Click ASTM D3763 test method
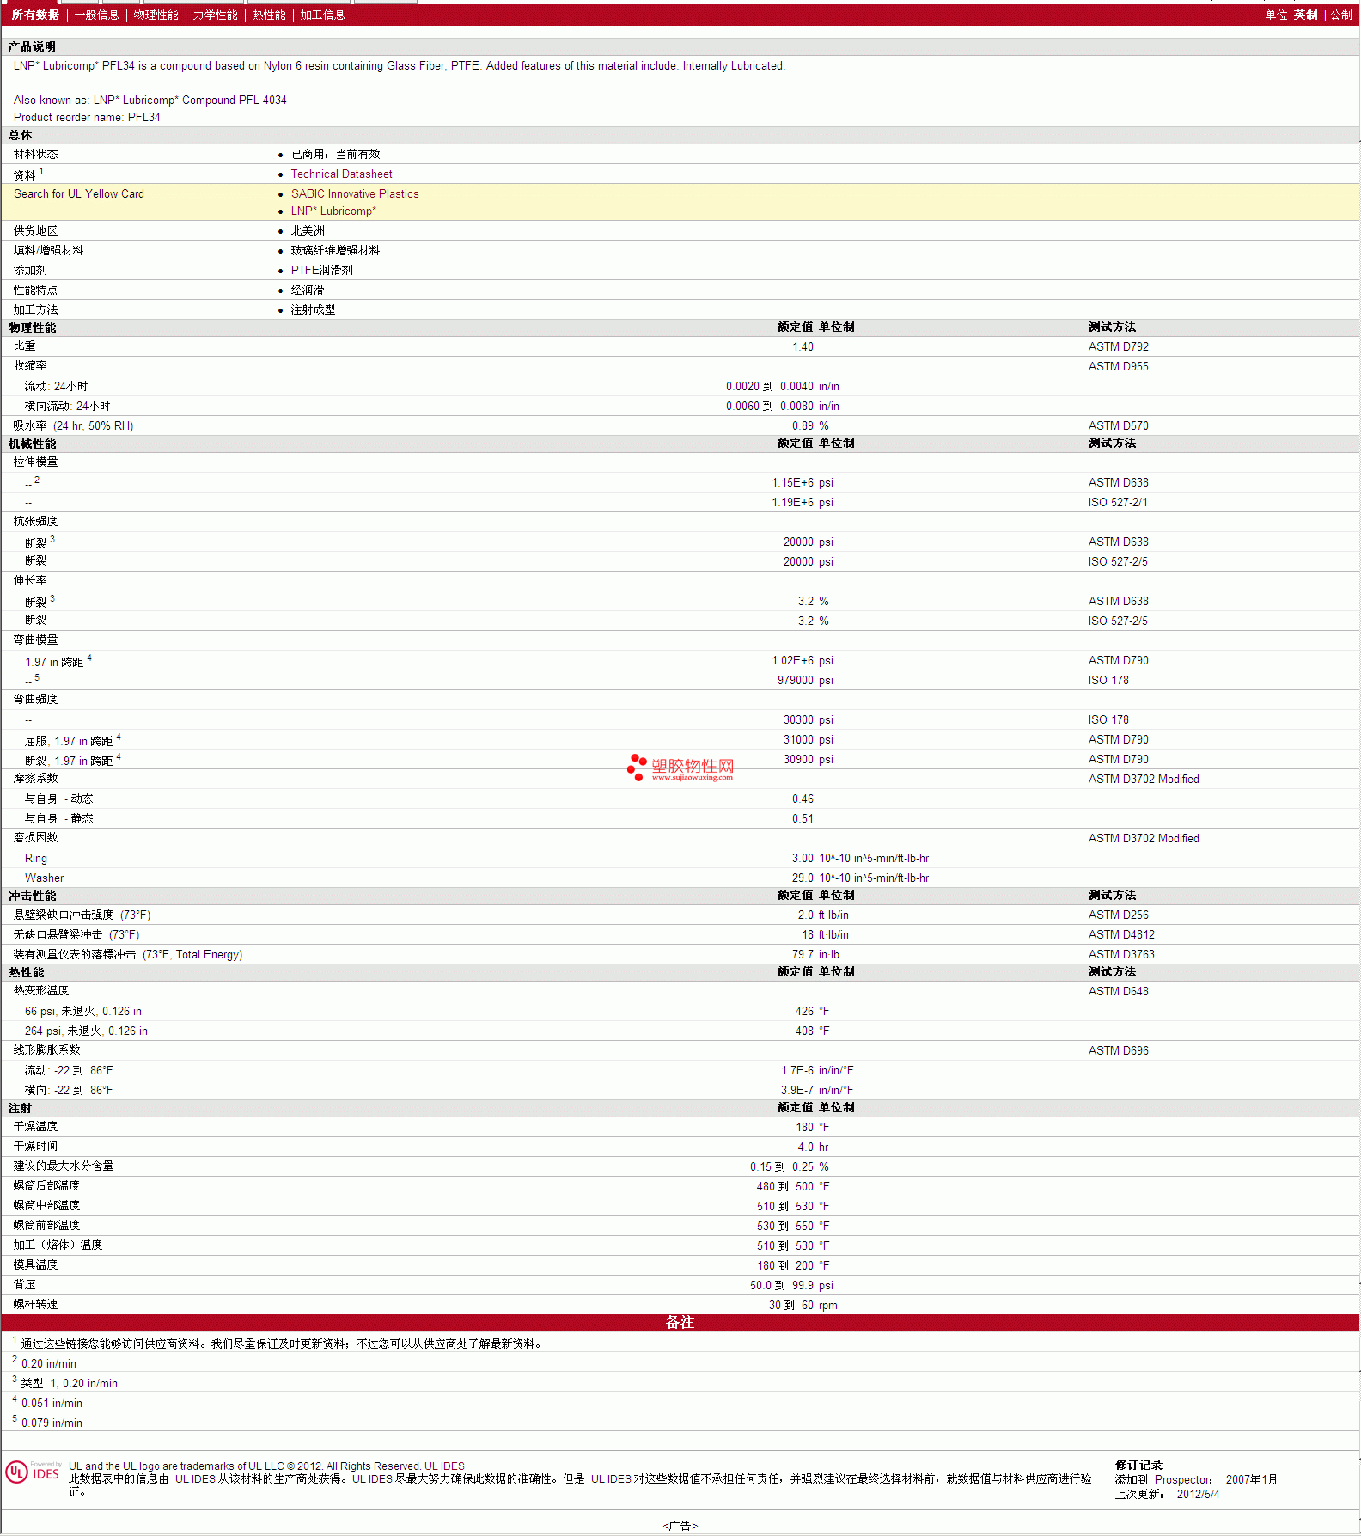 1121,954
